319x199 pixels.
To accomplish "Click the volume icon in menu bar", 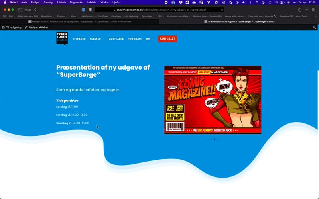I will (244, 2).
